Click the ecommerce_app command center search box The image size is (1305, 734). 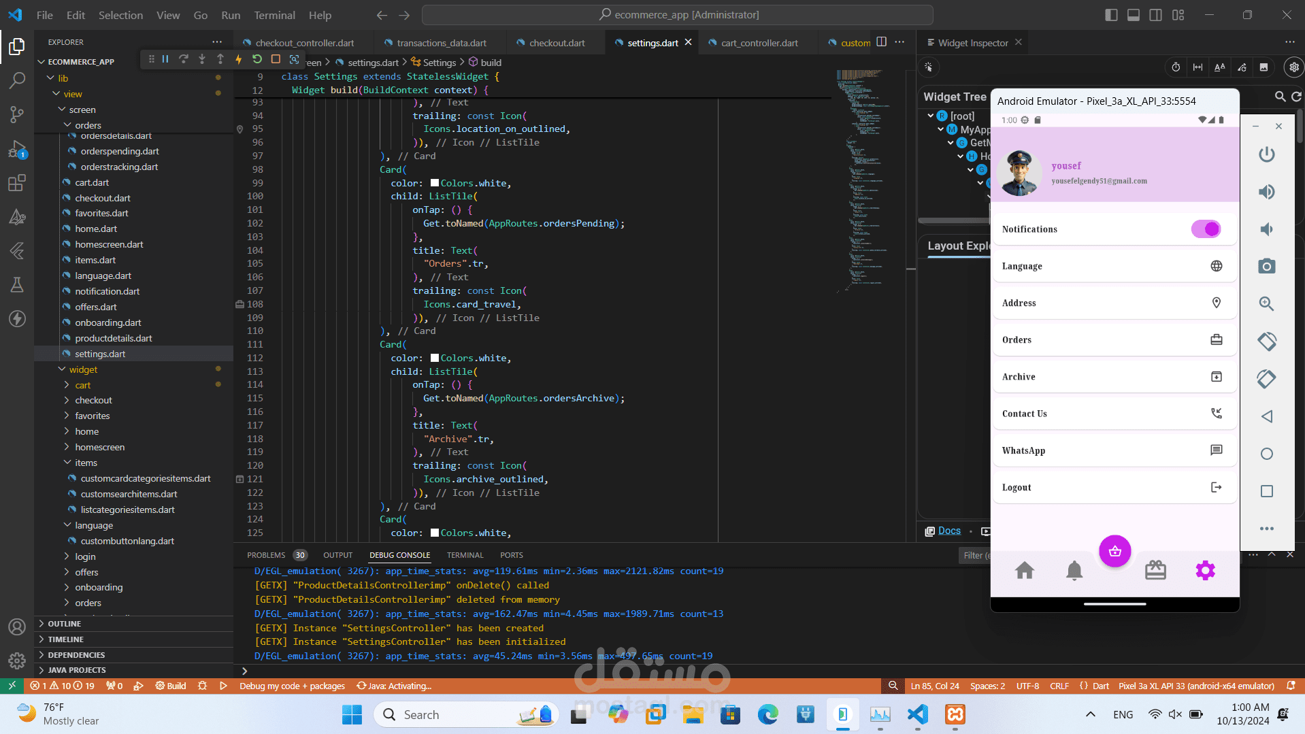point(677,15)
